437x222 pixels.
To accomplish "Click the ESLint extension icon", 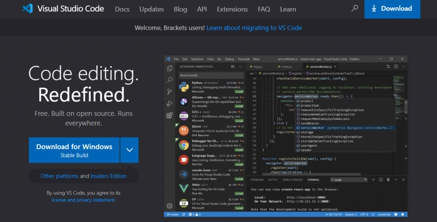I will (x=184, y=130).
